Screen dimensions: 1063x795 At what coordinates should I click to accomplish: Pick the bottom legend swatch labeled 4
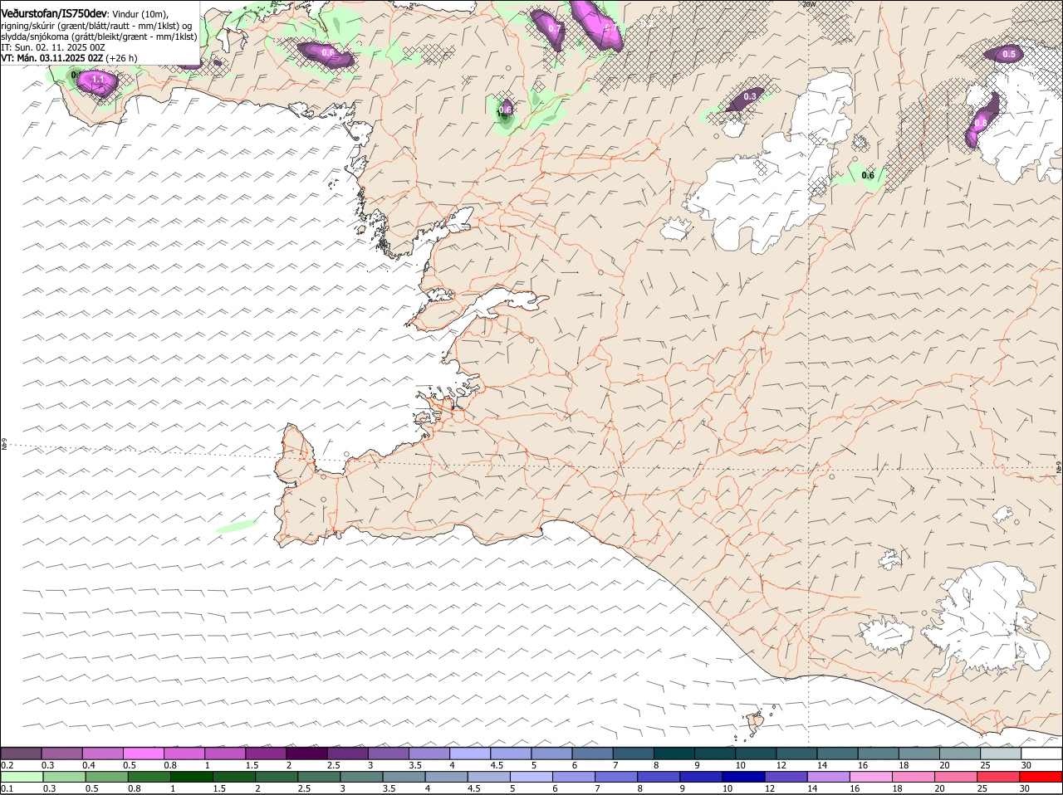(445, 777)
